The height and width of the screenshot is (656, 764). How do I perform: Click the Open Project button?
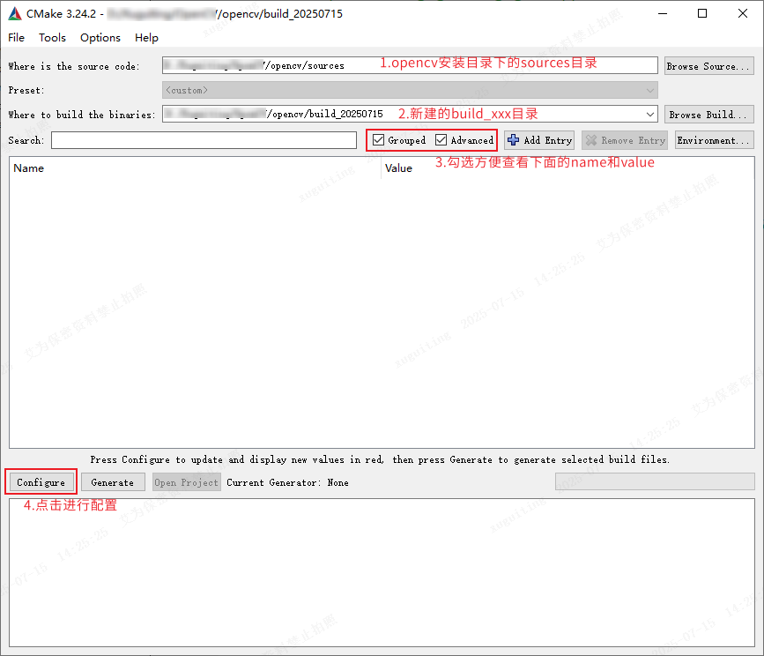[187, 482]
